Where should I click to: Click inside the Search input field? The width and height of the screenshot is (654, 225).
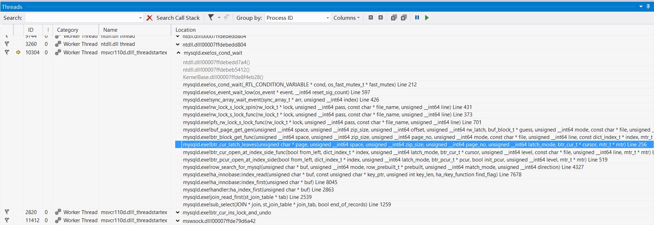pyautogui.click(x=81, y=18)
